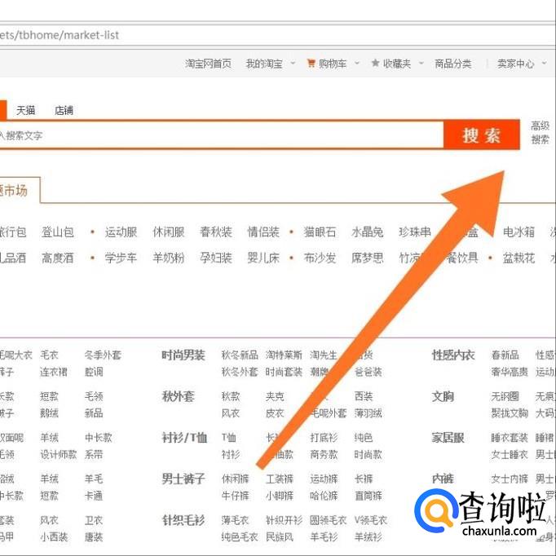Viewport: 556px width, 556px height.
Task: Click the 商务款 link
Action: (x=324, y=455)
